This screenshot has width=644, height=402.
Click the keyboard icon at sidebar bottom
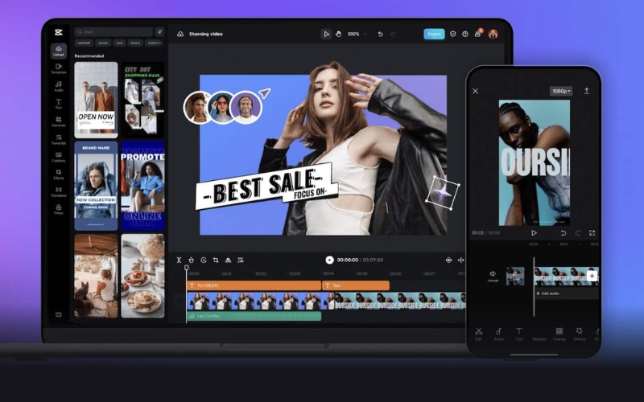tap(58, 314)
